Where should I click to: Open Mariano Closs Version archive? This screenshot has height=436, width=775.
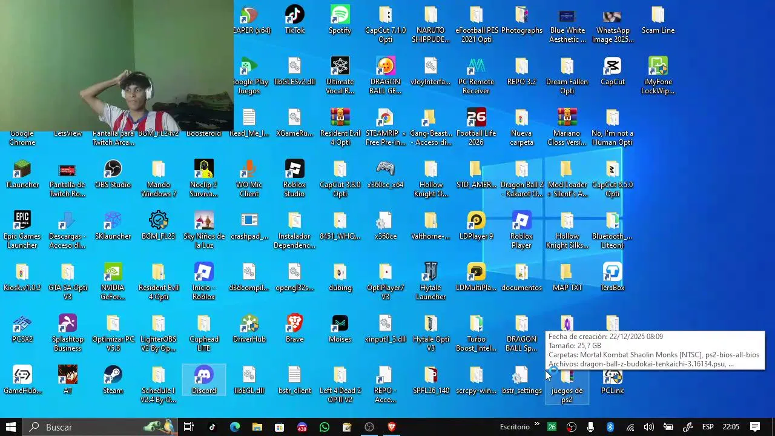(x=567, y=127)
